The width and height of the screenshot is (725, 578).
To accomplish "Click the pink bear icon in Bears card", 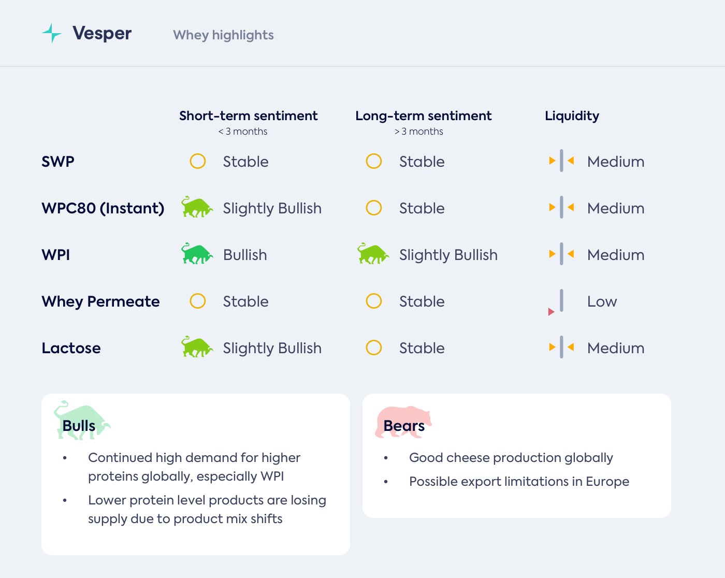I will pyautogui.click(x=403, y=422).
